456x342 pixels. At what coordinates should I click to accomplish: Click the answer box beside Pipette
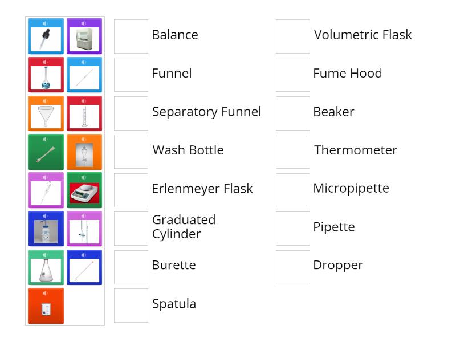(292, 227)
